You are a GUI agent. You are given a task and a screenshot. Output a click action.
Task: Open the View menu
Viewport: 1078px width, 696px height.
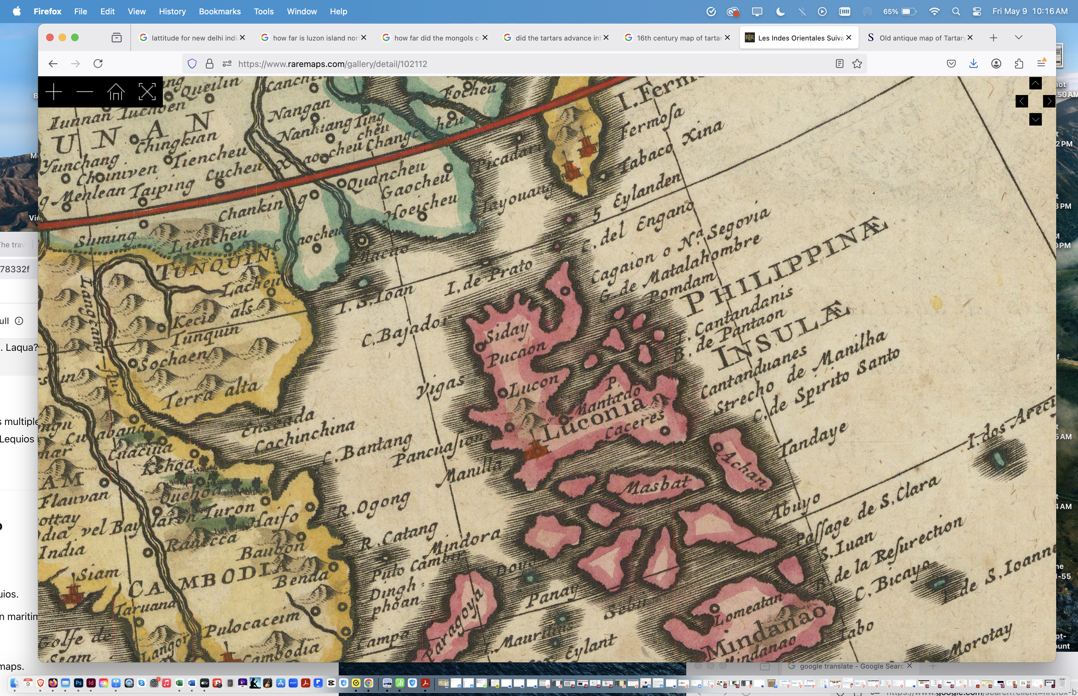click(x=137, y=11)
